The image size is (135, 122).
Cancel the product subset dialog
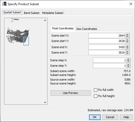point(110,117)
